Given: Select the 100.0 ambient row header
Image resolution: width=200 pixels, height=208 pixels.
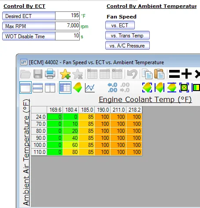Looking at the screenshot, I should coord(39,145).
